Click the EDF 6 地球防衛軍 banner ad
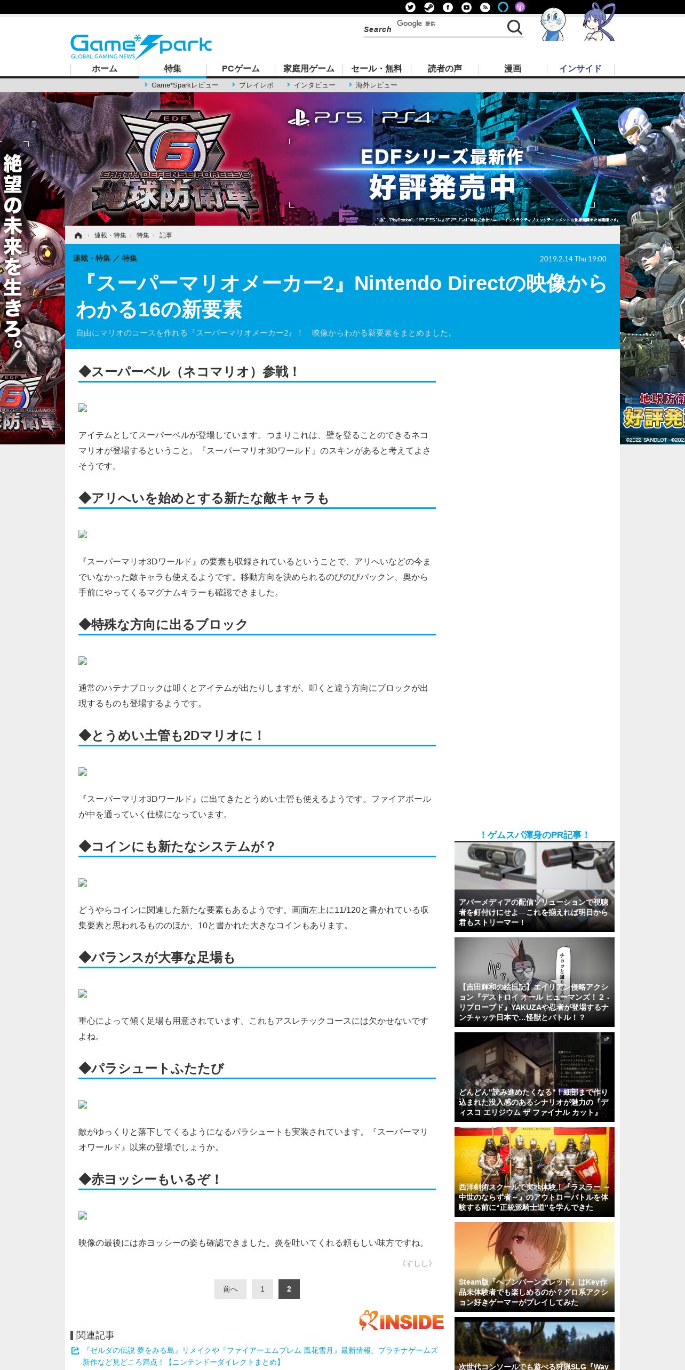Image resolution: width=685 pixels, height=1370 pixels. 342,159
